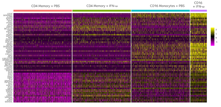Click the CMPK2 gene row label
The height and width of the screenshot is (107, 221).
tap(10, 91)
